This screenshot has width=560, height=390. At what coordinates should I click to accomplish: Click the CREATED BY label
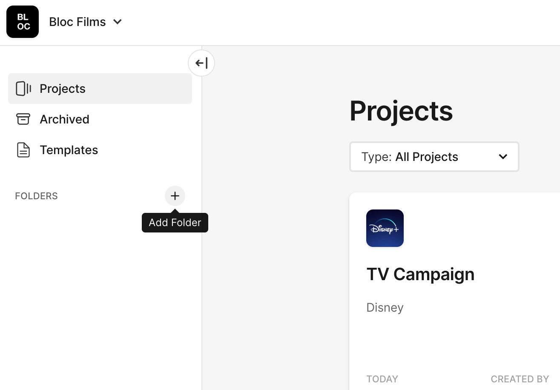tap(520, 379)
